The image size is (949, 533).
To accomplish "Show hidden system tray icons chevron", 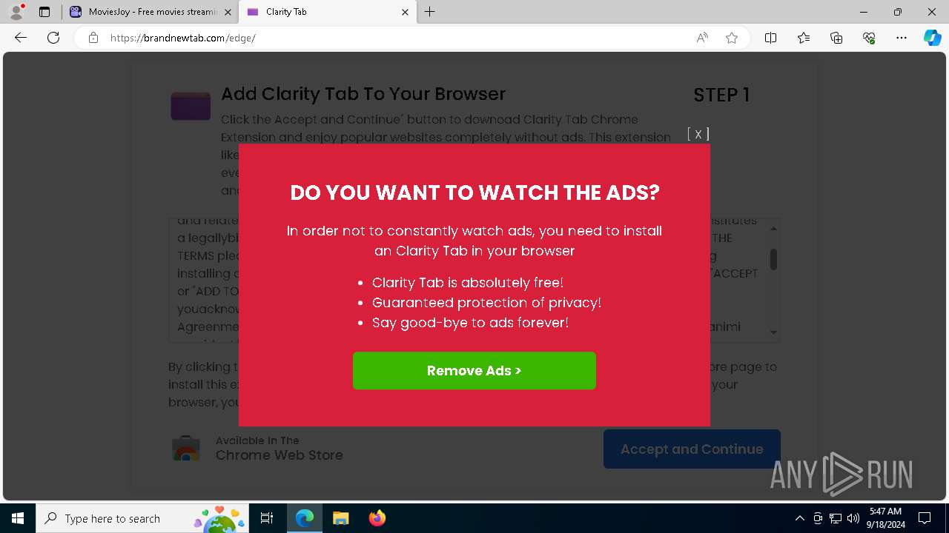I will (799, 518).
